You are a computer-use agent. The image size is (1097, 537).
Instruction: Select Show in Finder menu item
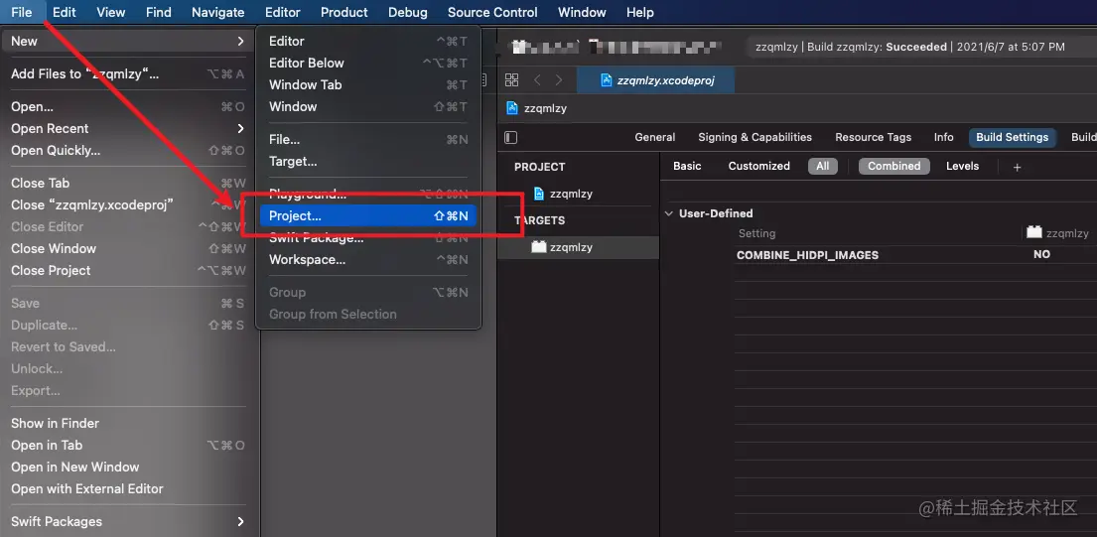pos(127,423)
